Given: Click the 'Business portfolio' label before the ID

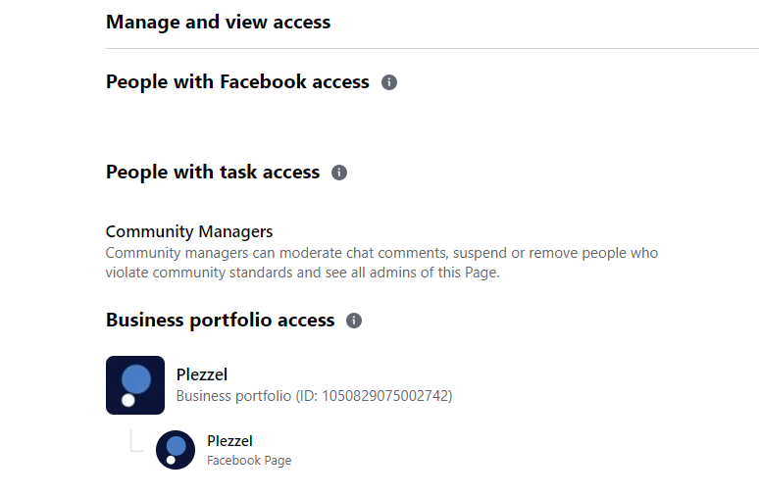Looking at the screenshot, I should (x=233, y=396).
